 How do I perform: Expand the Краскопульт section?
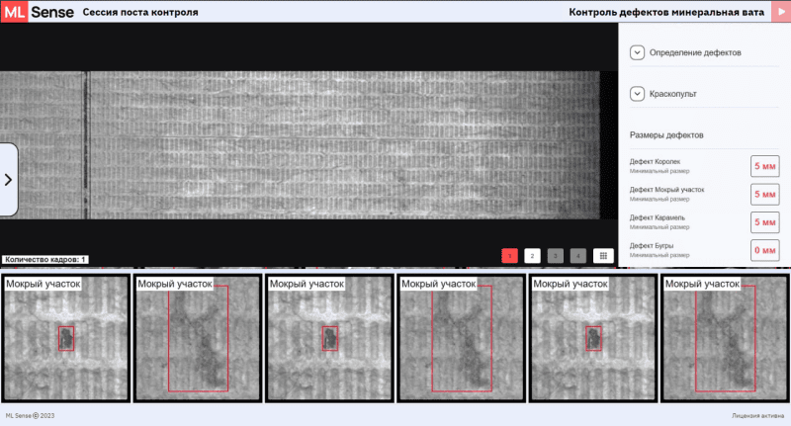coord(637,94)
